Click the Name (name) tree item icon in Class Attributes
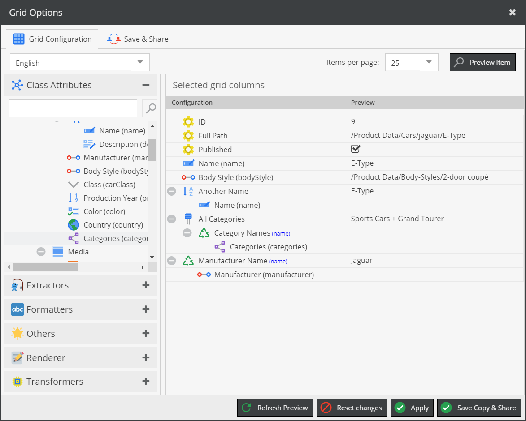 coord(89,131)
